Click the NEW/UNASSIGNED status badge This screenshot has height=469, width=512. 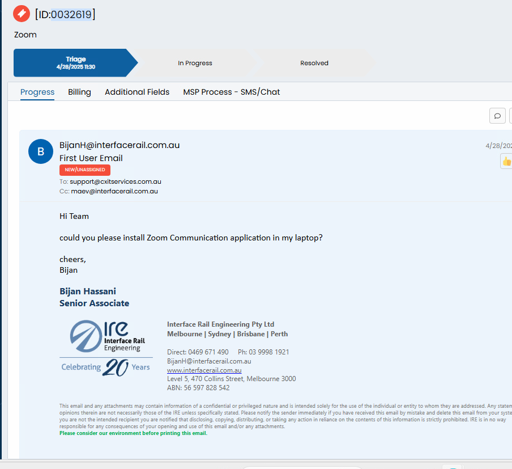pos(85,170)
